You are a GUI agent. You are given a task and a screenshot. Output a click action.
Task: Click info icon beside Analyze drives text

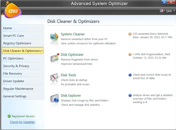(130, 96)
